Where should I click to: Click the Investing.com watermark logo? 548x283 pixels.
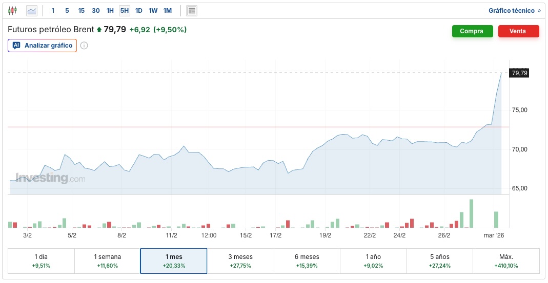tap(50, 178)
